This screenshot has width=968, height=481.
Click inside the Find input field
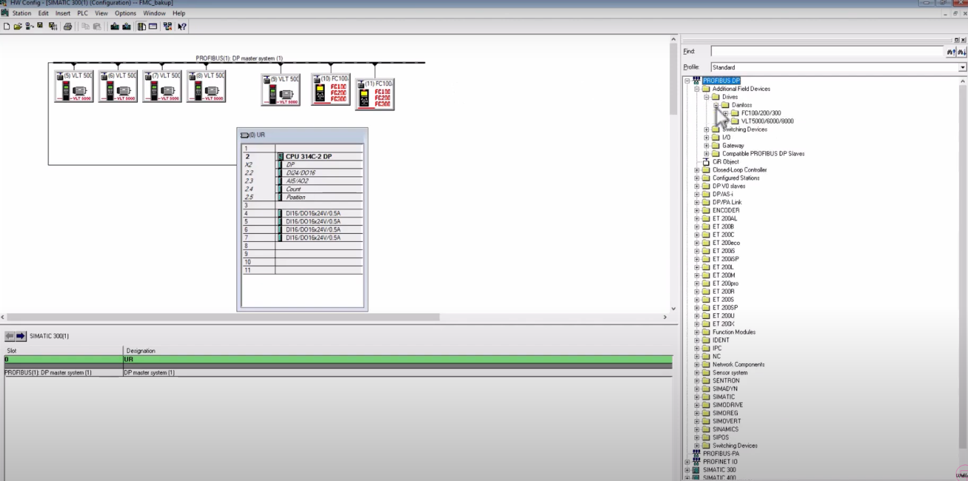[x=826, y=51]
